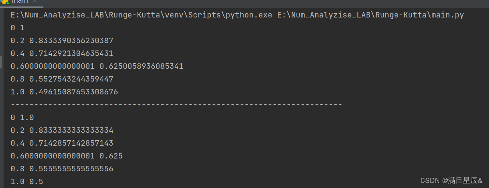This screenshot has width=489, height=188.
Task: Click the output line 0 1.0
Action: click(x=22, y=117)
